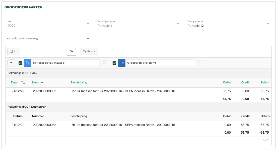Click into the search text field
Image resolution: width=278 pixels, height=151 pixels.
click(43, 52)
